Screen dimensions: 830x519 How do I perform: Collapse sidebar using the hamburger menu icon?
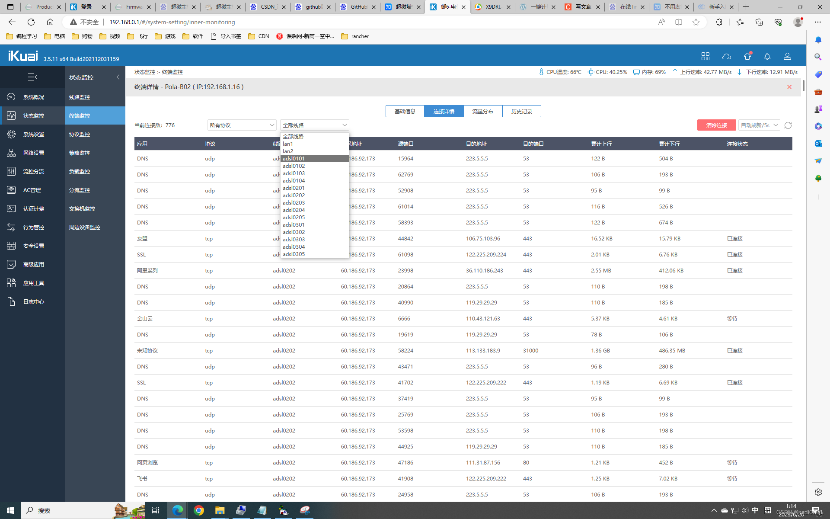32,77
